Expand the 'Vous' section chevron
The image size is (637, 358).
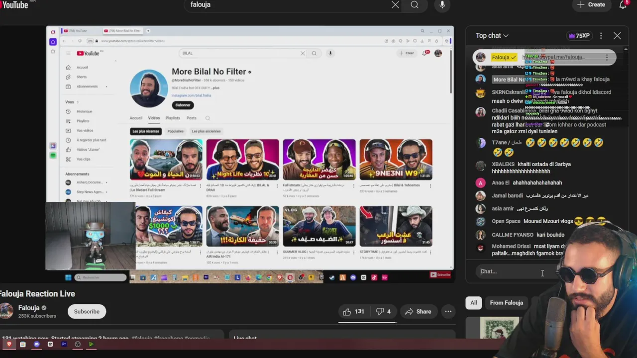[78, 102]
